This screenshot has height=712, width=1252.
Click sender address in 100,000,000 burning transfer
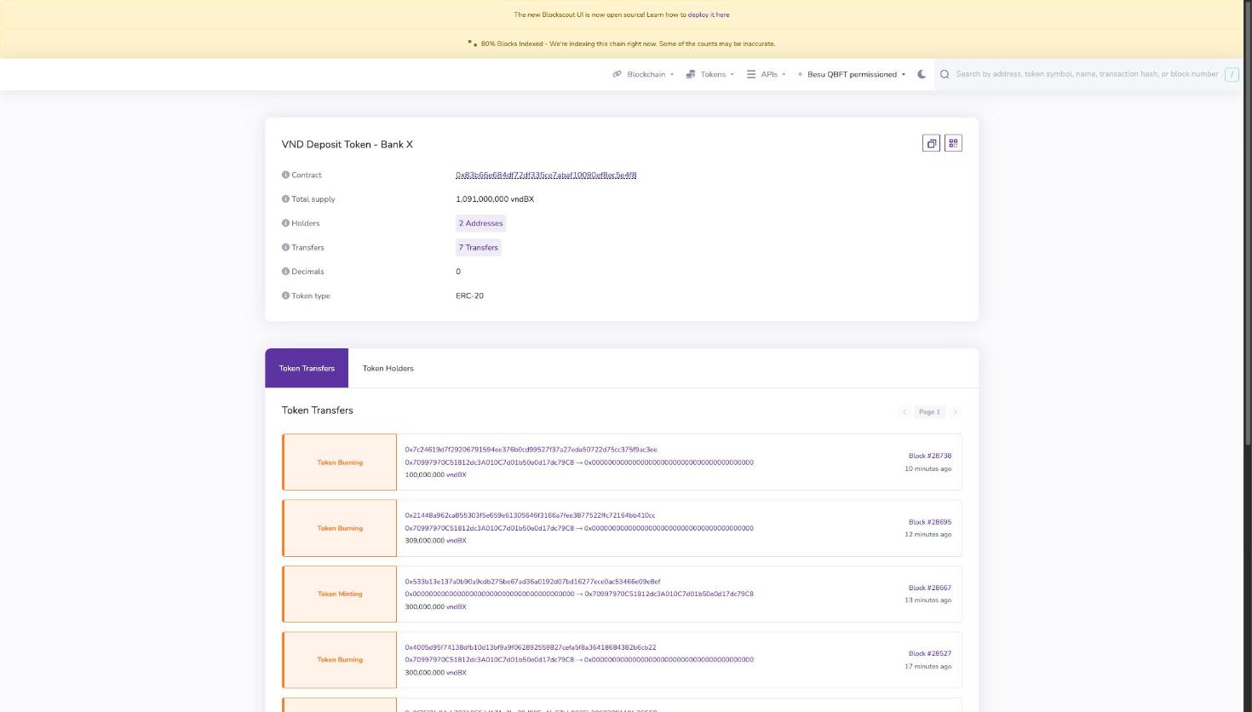489,462
